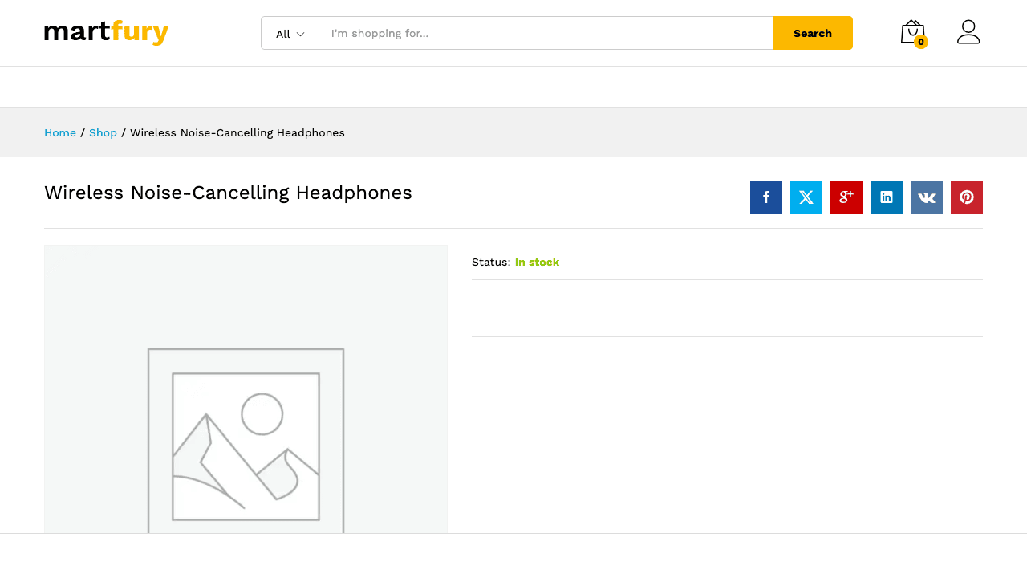Click the product title Wireless Noise-Cancelling Headphones

point(228,193)
